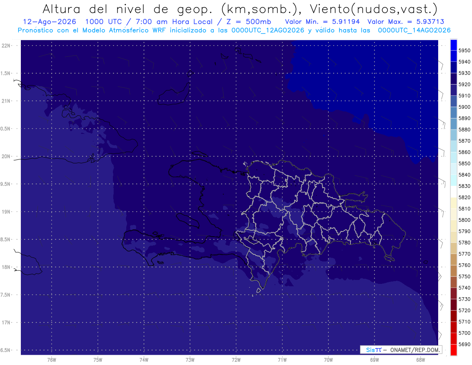Click the '5700' colorbar value
The width and height of the screenshot is (472, 365).
click(465, 333)
